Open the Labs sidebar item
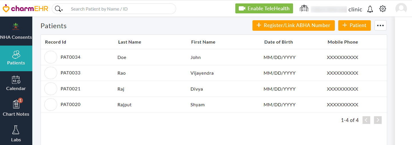The image size is (412, 145). (x=16, y=134)
